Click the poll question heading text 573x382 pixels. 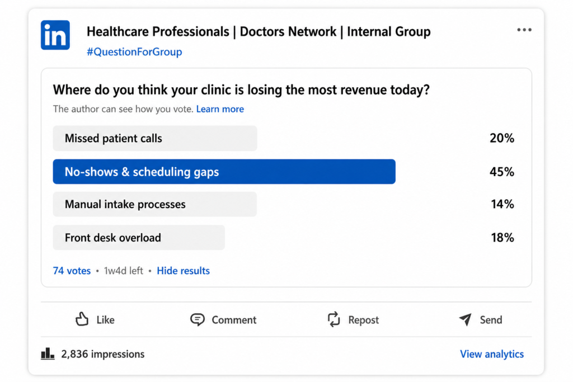tap(241, 90)
